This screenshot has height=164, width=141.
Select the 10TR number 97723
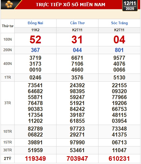coord(77,129)
